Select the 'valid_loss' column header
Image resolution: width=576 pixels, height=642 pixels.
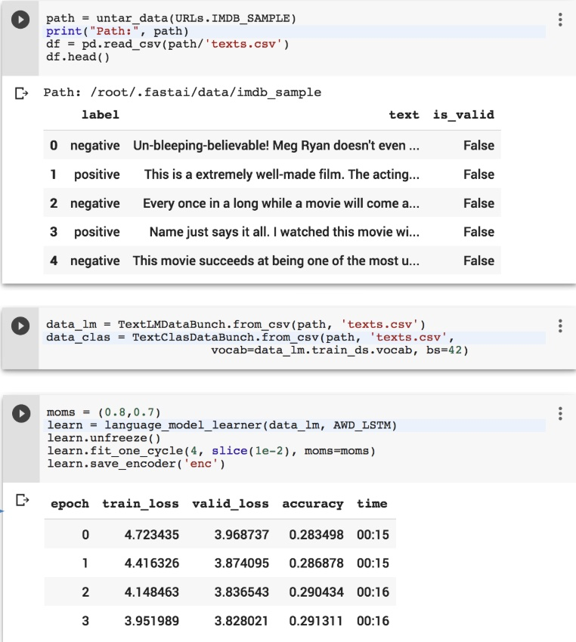pyautogui.click(x=231, y=504)
